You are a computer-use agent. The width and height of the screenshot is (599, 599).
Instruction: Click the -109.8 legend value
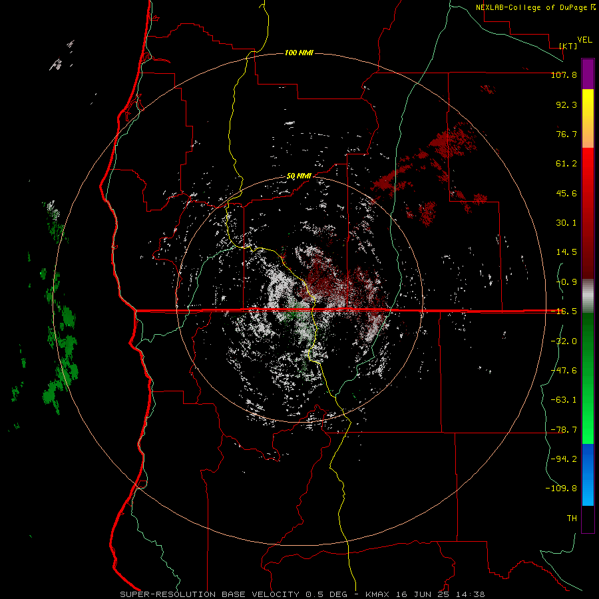(x=561, y=489)
